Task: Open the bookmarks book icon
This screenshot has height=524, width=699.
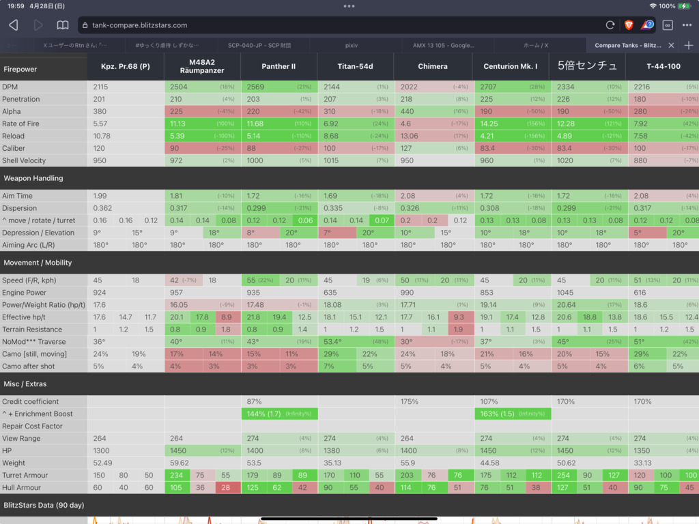Action: tap(63, 25)
